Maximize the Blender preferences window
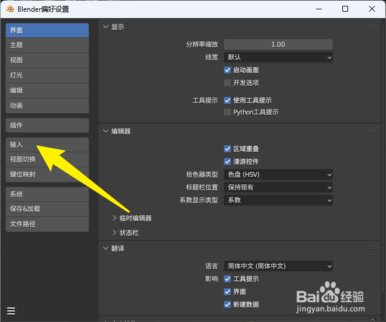The image size is (386, 322). point(345,9)
